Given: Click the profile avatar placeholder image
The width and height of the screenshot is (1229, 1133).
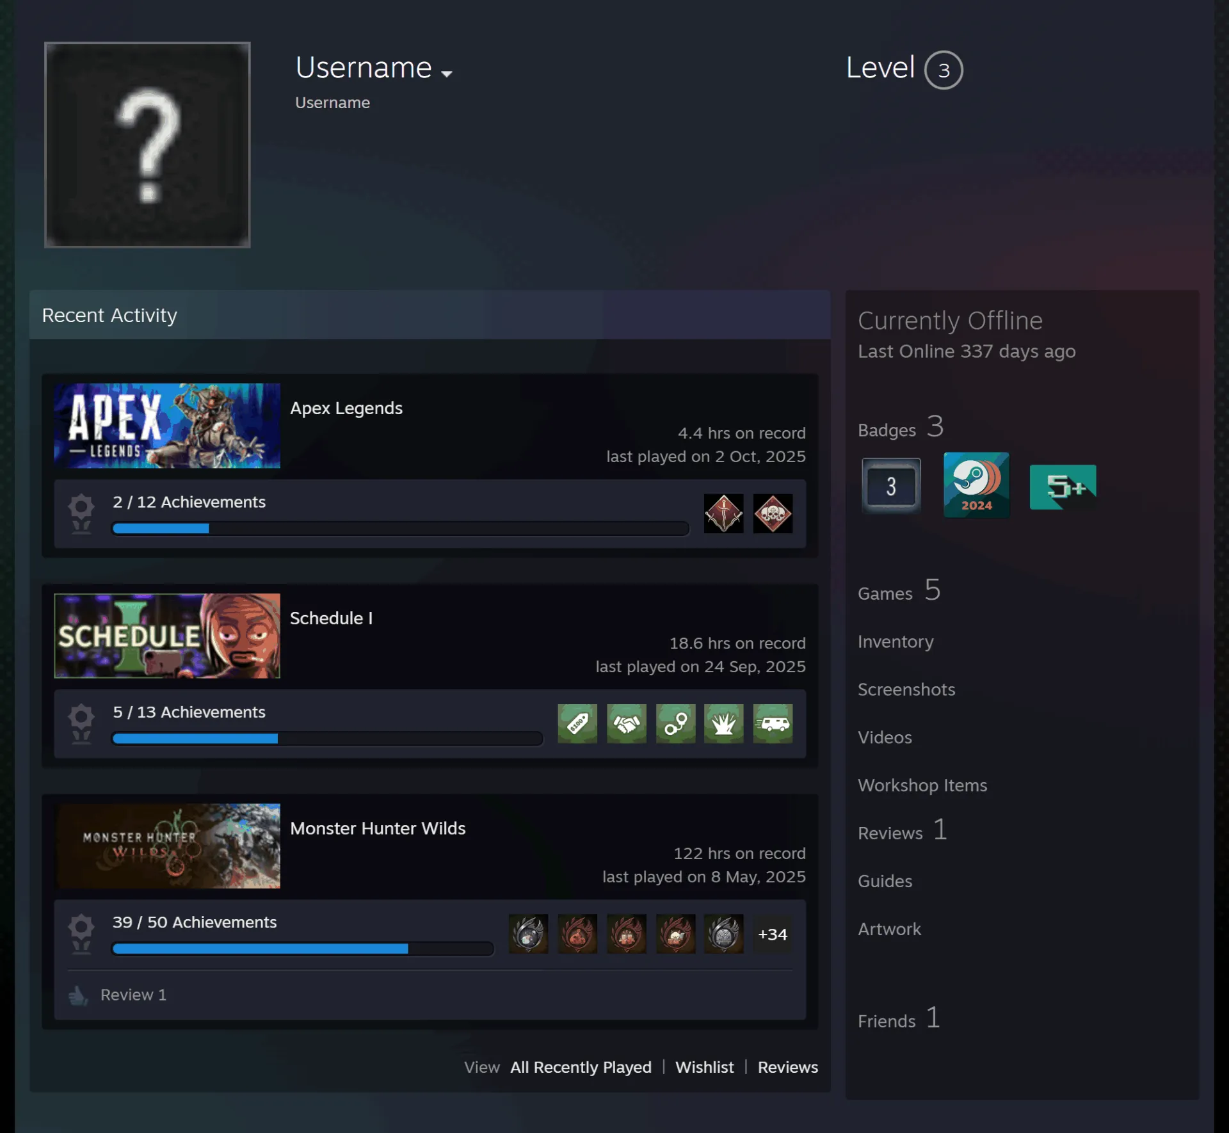Looking at the screenshot, I should (147, 145).
